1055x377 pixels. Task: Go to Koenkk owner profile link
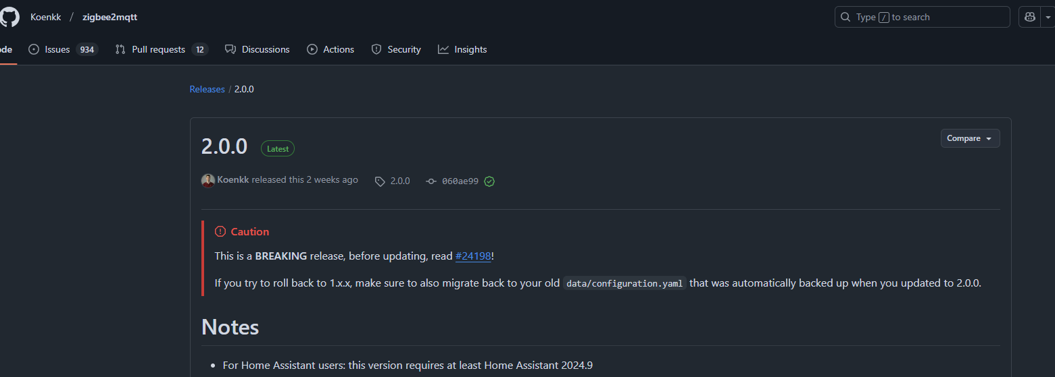46,17
